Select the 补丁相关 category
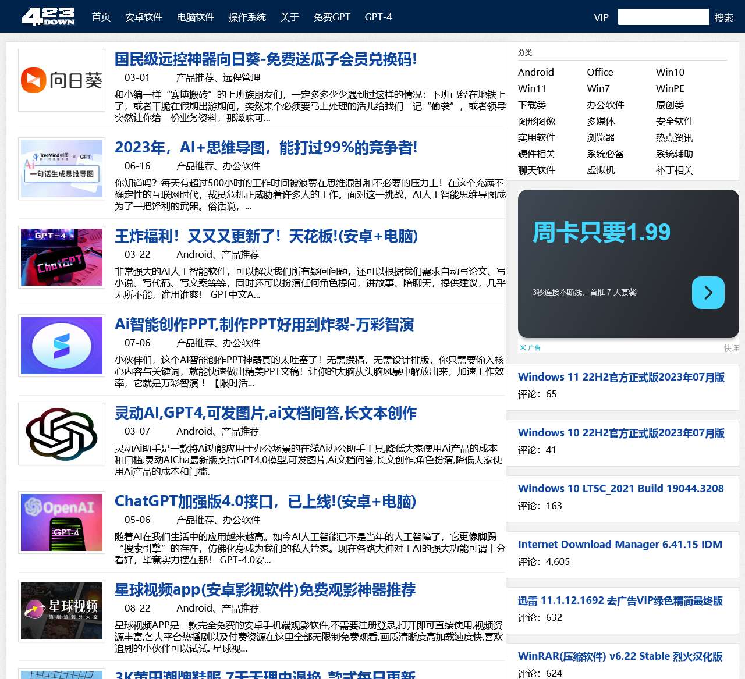This screenshot has width=745, height=679. (x=675, y=170)
